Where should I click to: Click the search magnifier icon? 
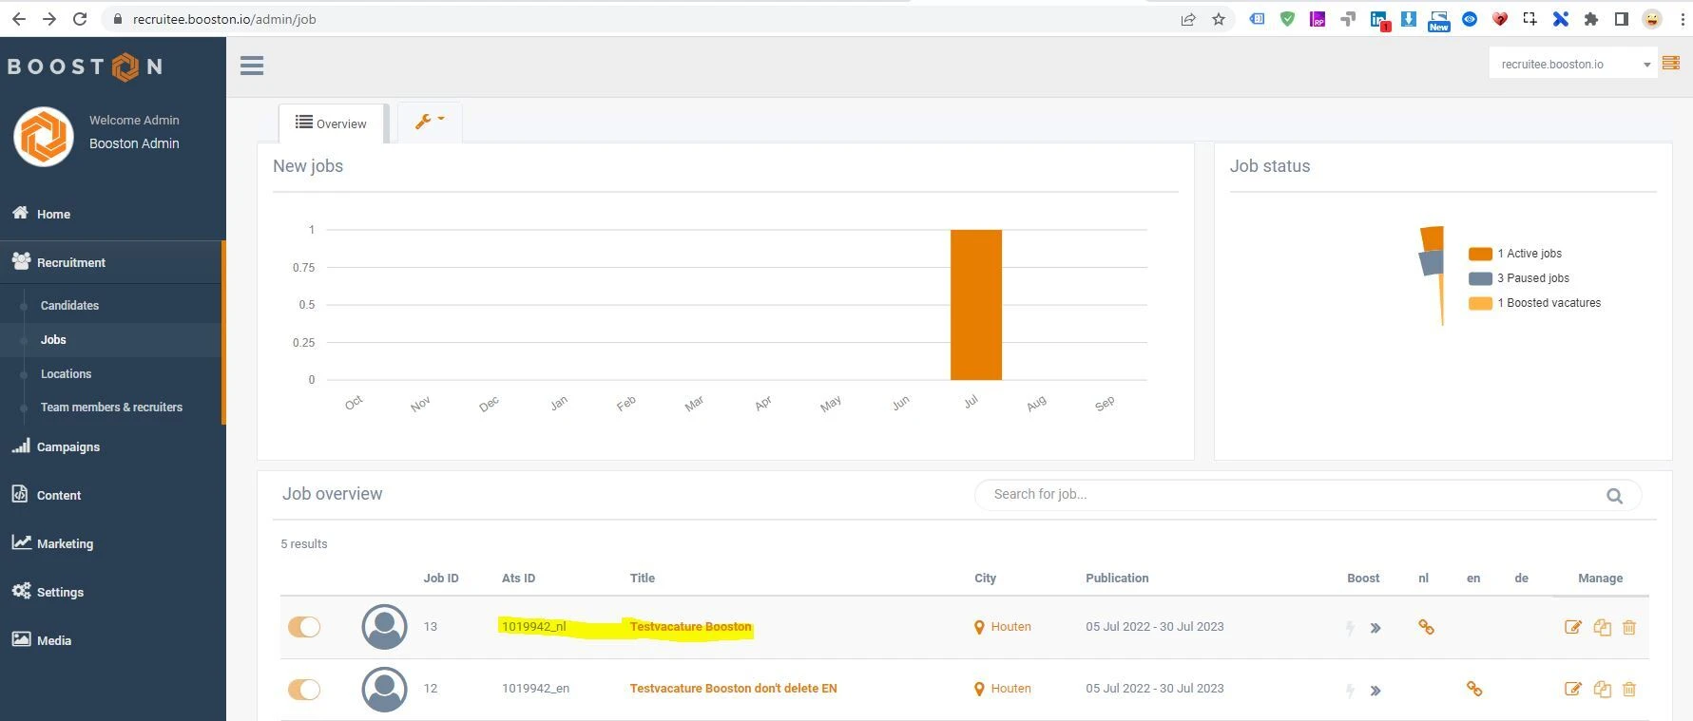(x=1614, y=496)
